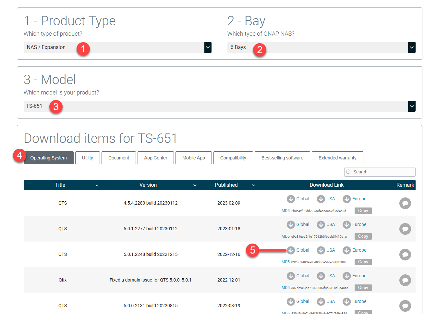Viewport: 437px width, 314px height.
Task: Open remark bubble for Qfix row
Action: [405, 280]
